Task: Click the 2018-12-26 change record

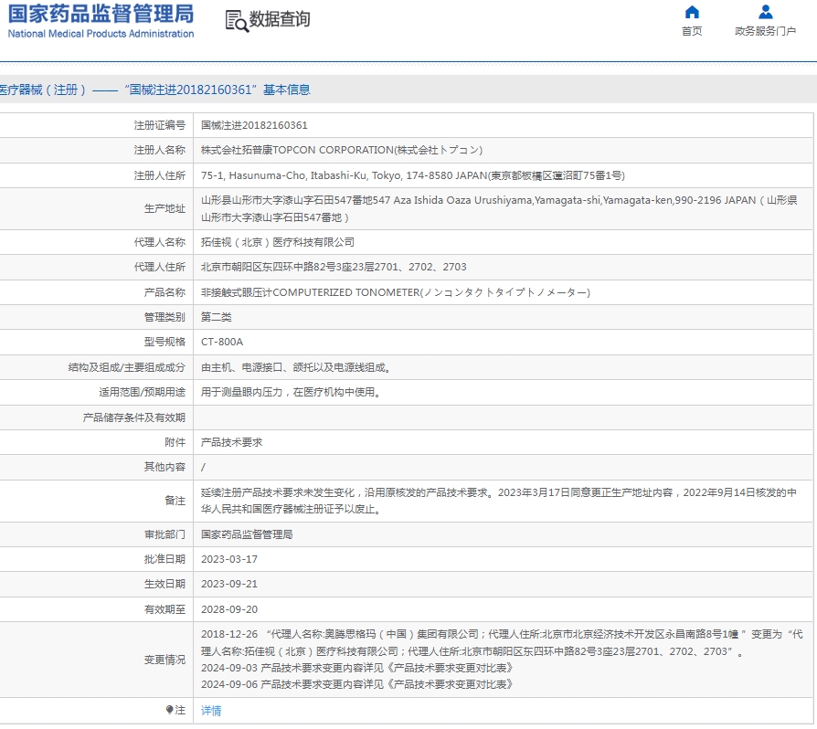Action: coord(502,642)
